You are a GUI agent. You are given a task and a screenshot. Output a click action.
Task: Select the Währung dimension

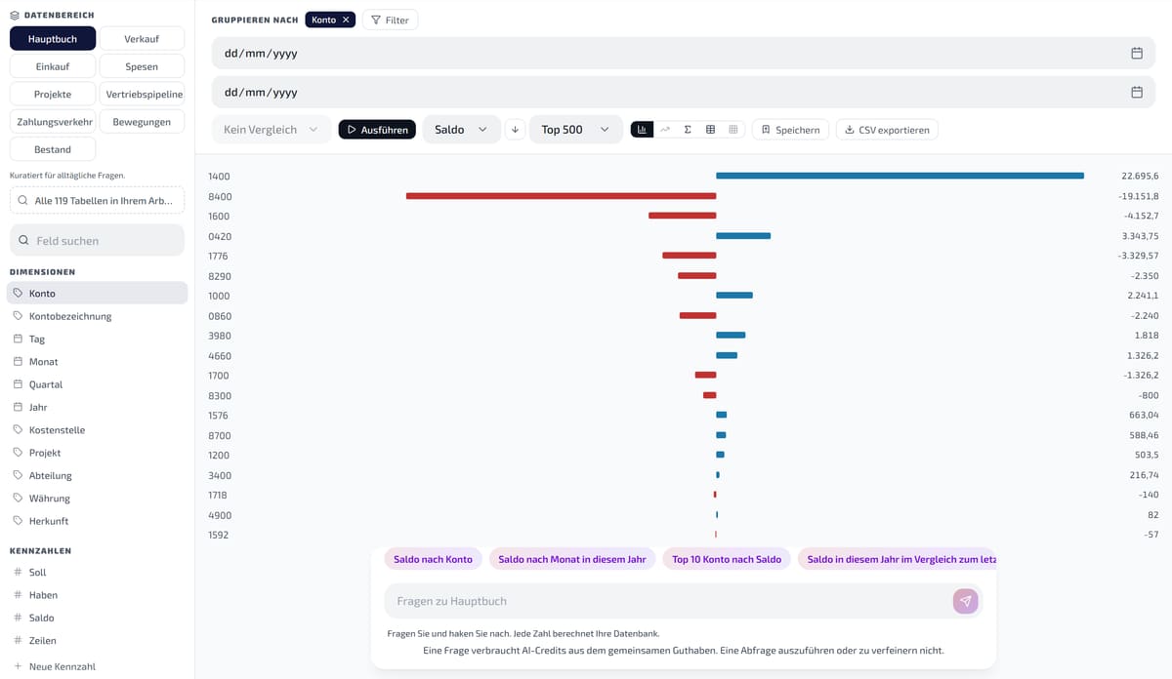coord(97,499)
